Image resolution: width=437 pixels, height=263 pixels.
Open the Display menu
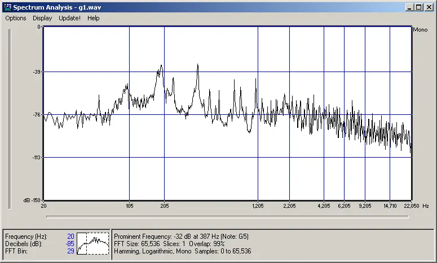point(42,18)
